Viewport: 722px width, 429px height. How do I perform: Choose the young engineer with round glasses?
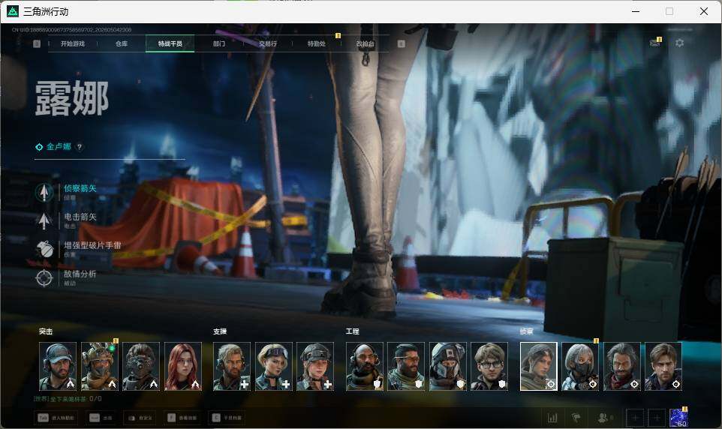coord(489,367)
